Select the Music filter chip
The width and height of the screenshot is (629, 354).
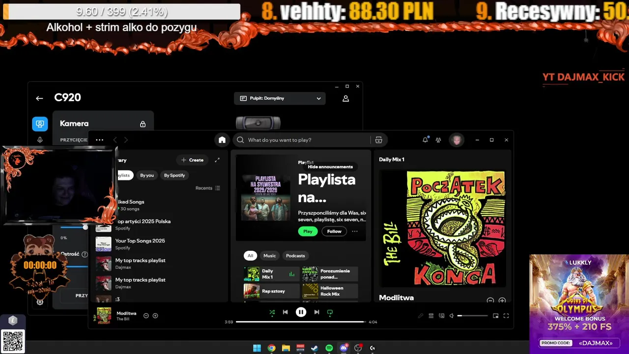click(270, 256)
